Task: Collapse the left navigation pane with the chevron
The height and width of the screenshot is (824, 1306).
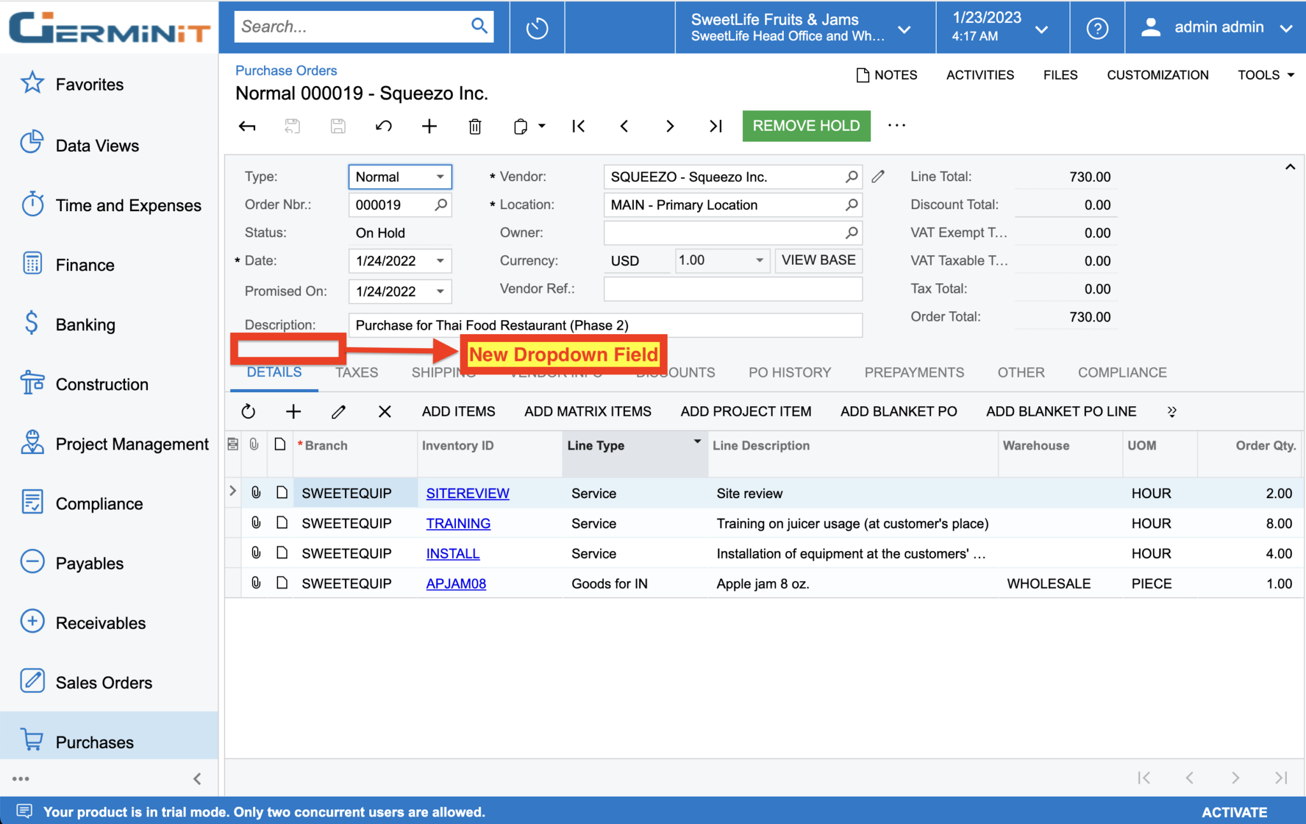Action: (x=197, y=778)
